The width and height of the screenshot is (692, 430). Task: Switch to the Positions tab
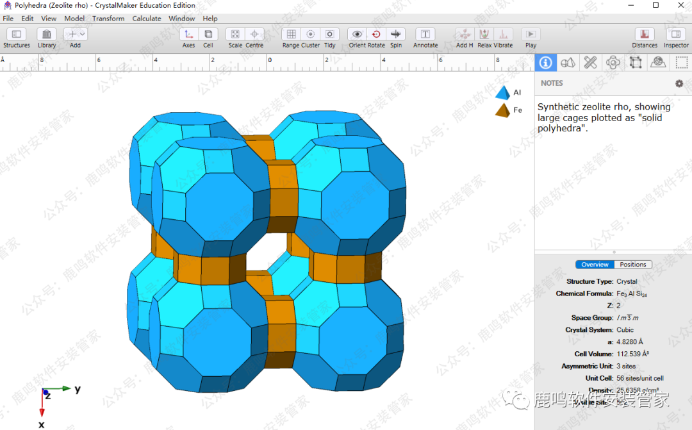[x=633, y=265]
